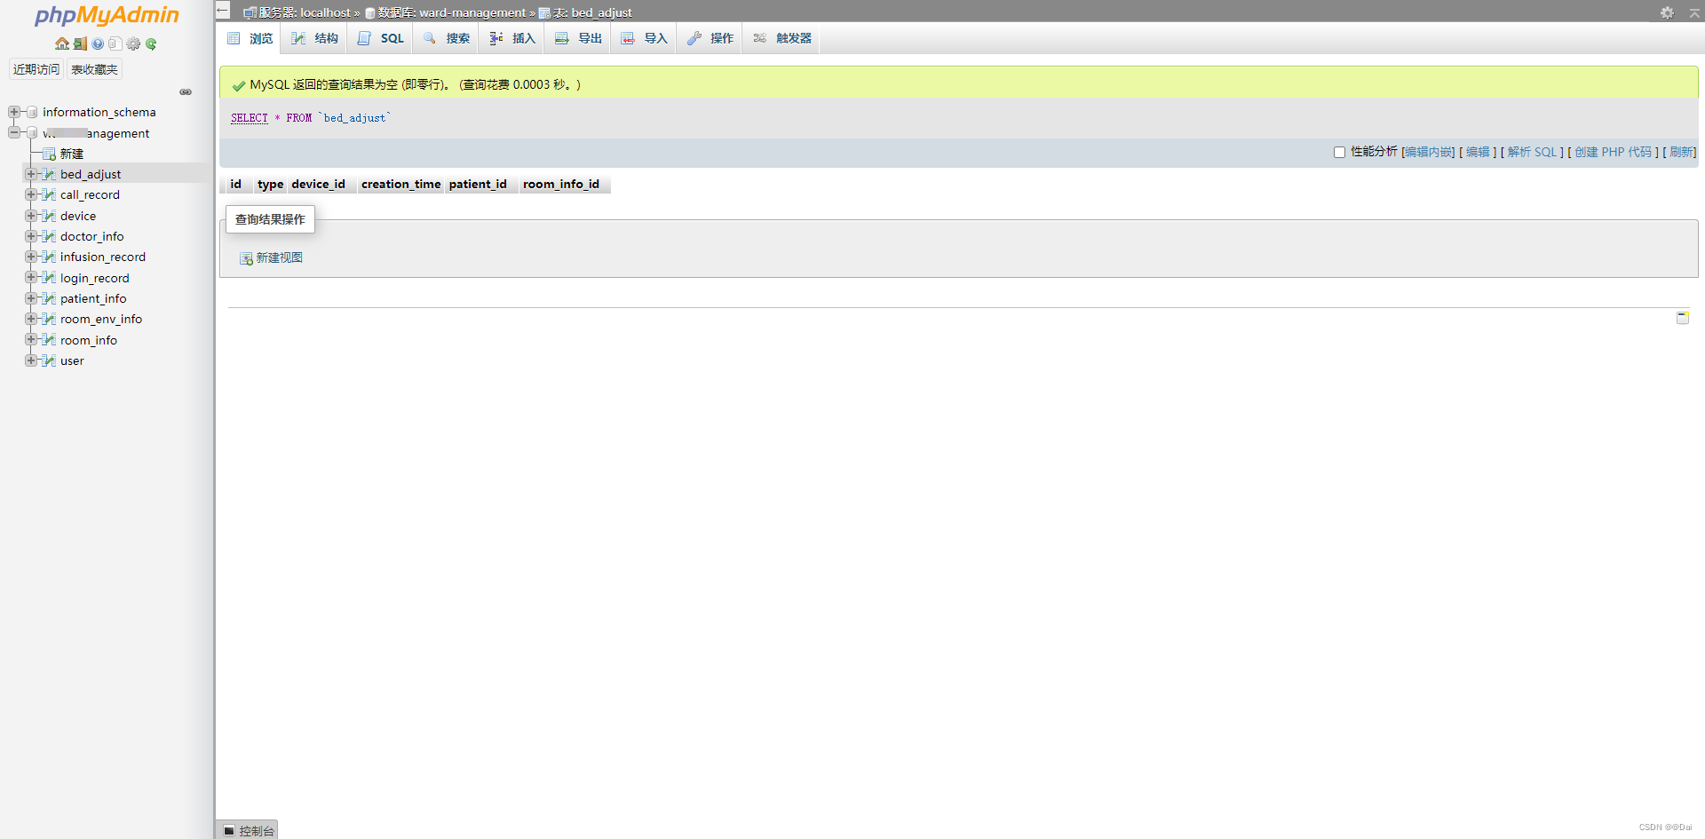Open the MySQL documentation page icon
Image resolution: width=1705 pixels, height=839 pixels.
115,44
